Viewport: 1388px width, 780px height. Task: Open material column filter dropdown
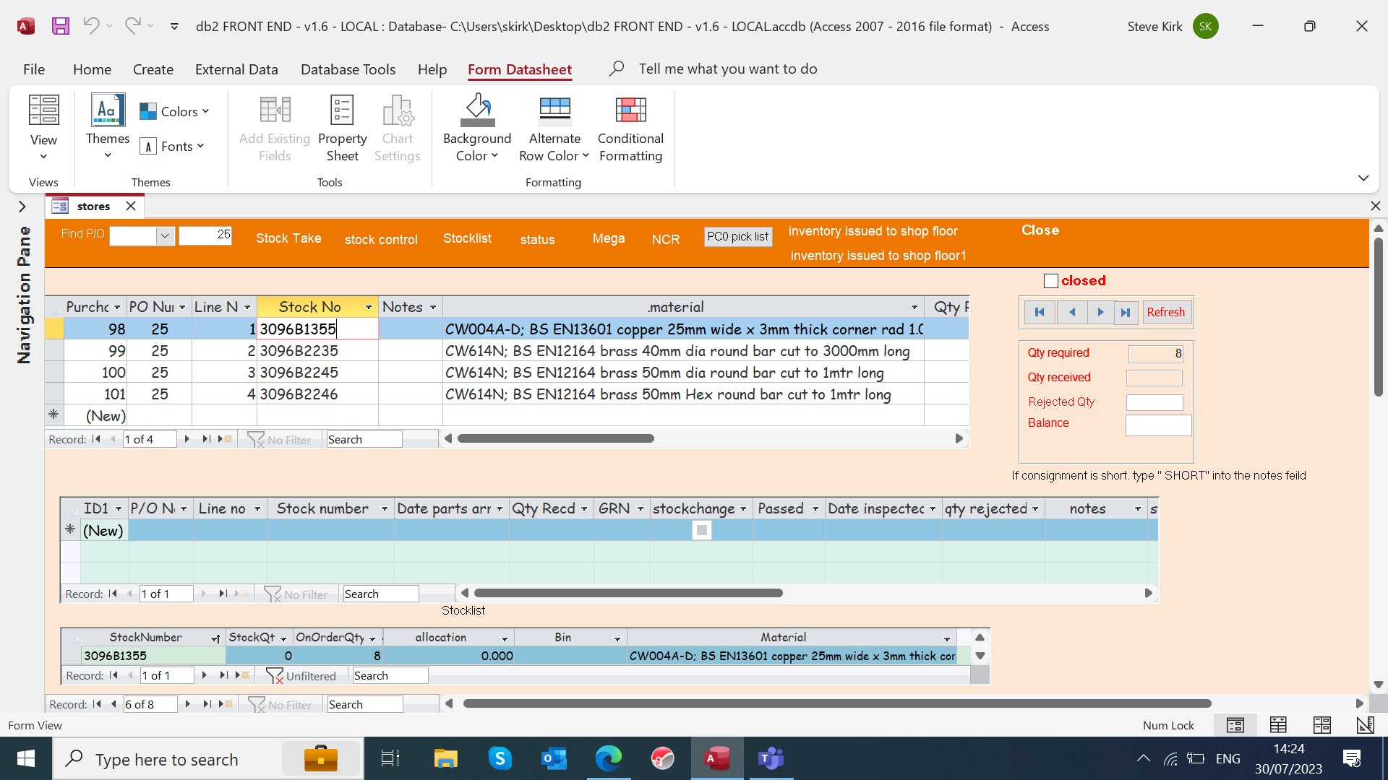(x=914, y=307)
